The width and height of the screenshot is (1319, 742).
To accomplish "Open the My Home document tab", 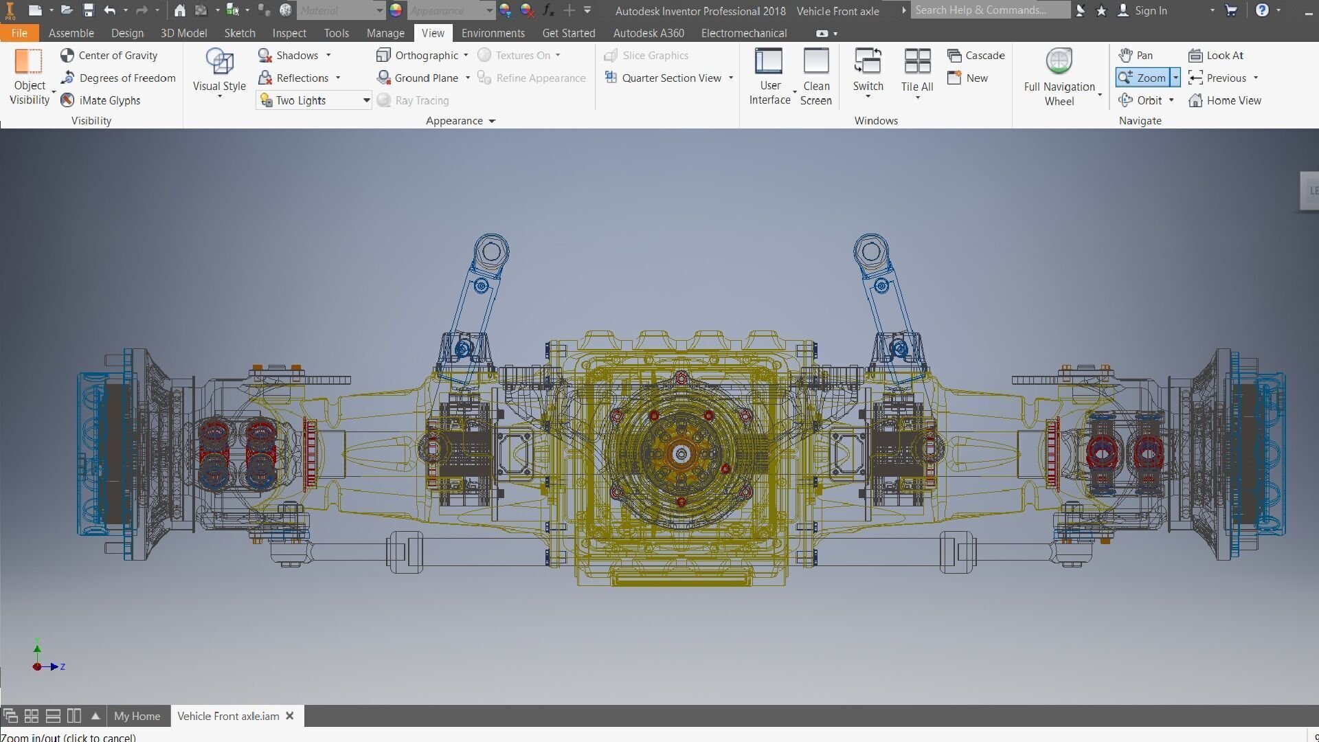I will click(x=137, y=716).
